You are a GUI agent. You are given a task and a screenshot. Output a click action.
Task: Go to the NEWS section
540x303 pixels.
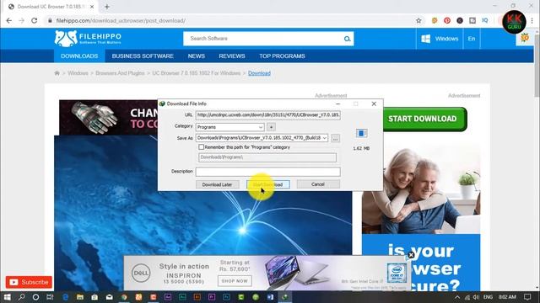197,56
